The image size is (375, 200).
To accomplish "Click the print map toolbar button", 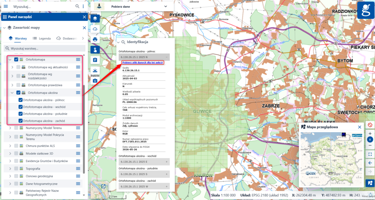I will 95,39.
